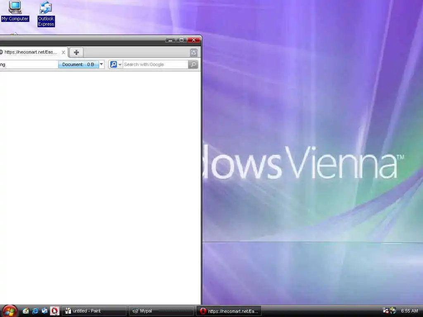The image size is (423, 317).
Task: Click the security shield tray icon
Action: tap(393, 310)
